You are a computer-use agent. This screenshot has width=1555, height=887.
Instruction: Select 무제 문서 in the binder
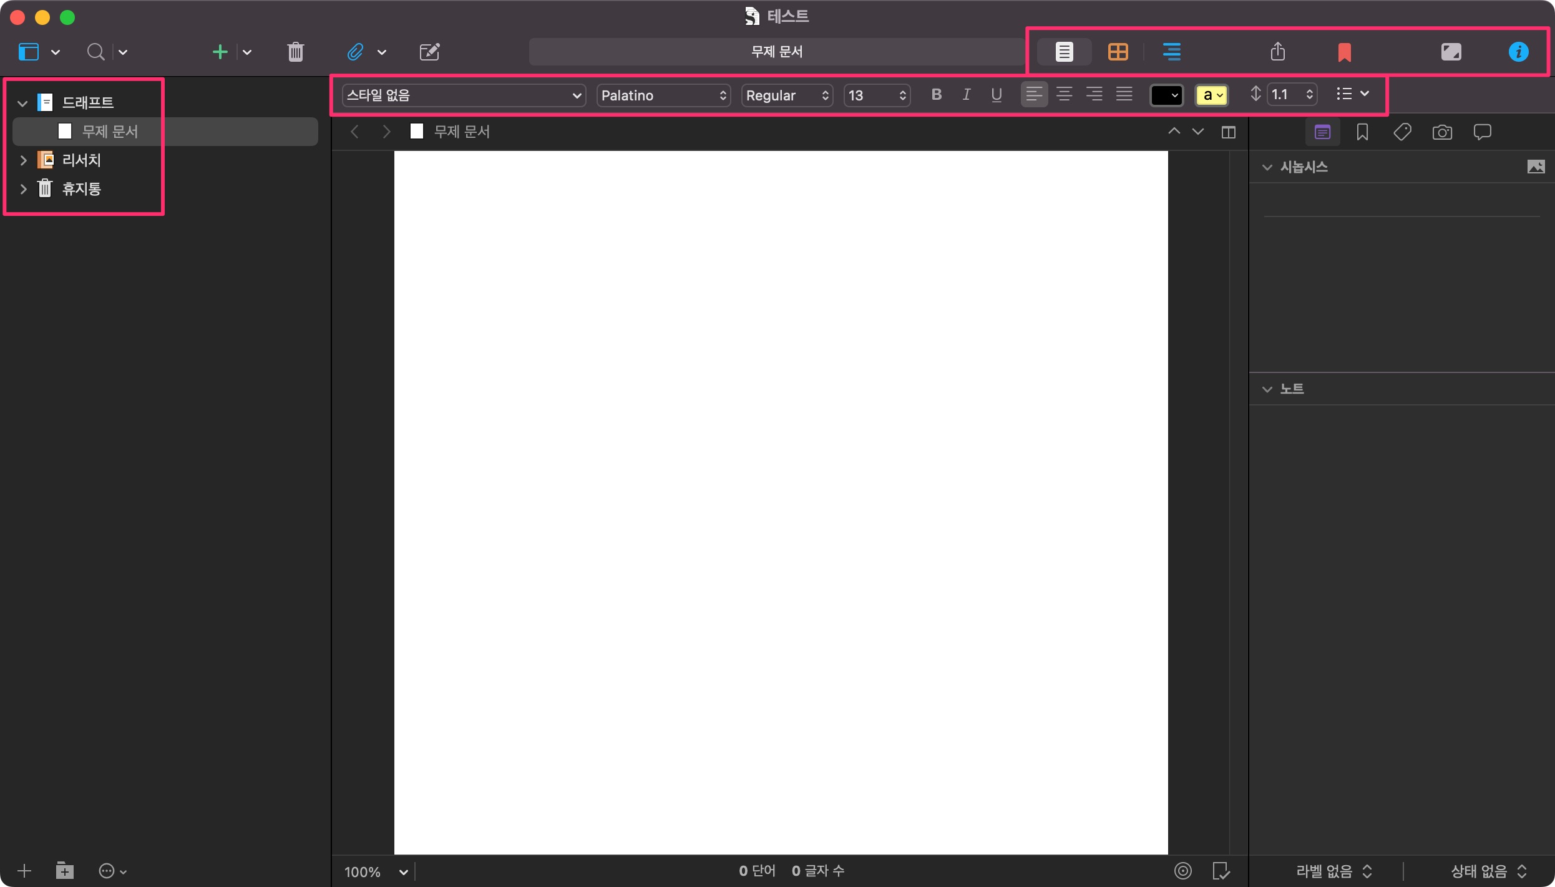(x=110, y=132)
